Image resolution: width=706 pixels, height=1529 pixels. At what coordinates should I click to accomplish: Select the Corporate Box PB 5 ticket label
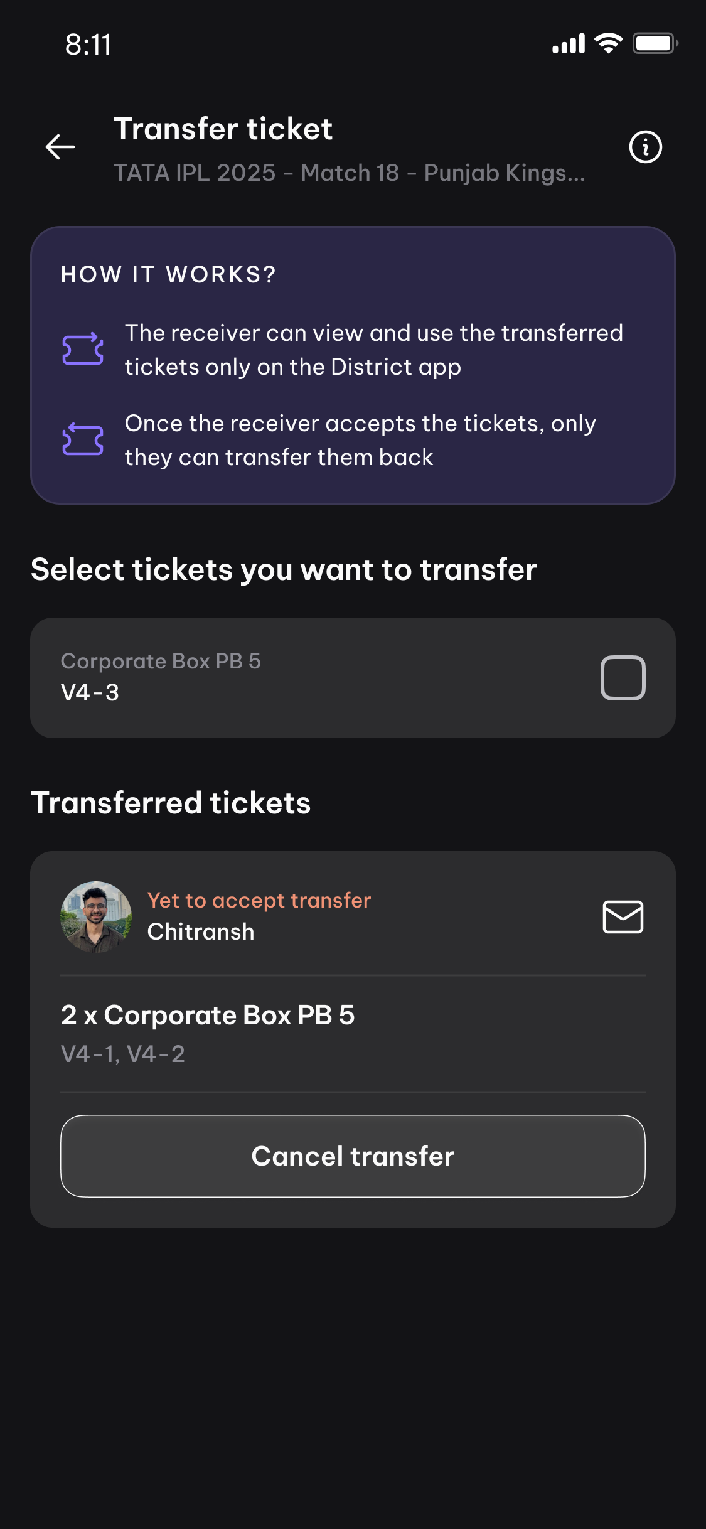pos(161,661)
